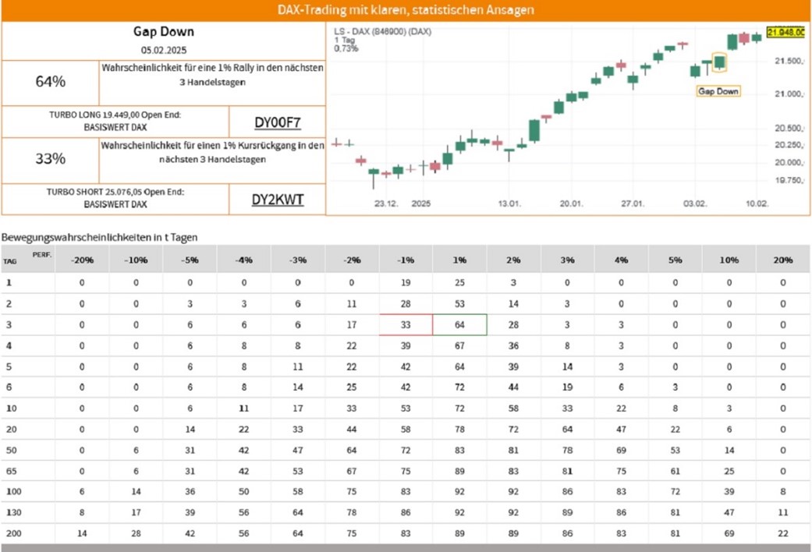Select the row label for day 200
This screenshot has width=812, height=552.
tap(12, 533)
